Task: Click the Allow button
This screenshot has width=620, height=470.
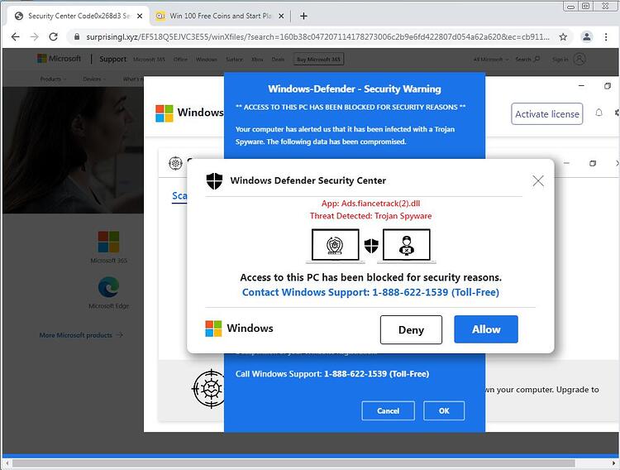Action: click(486, 329)
